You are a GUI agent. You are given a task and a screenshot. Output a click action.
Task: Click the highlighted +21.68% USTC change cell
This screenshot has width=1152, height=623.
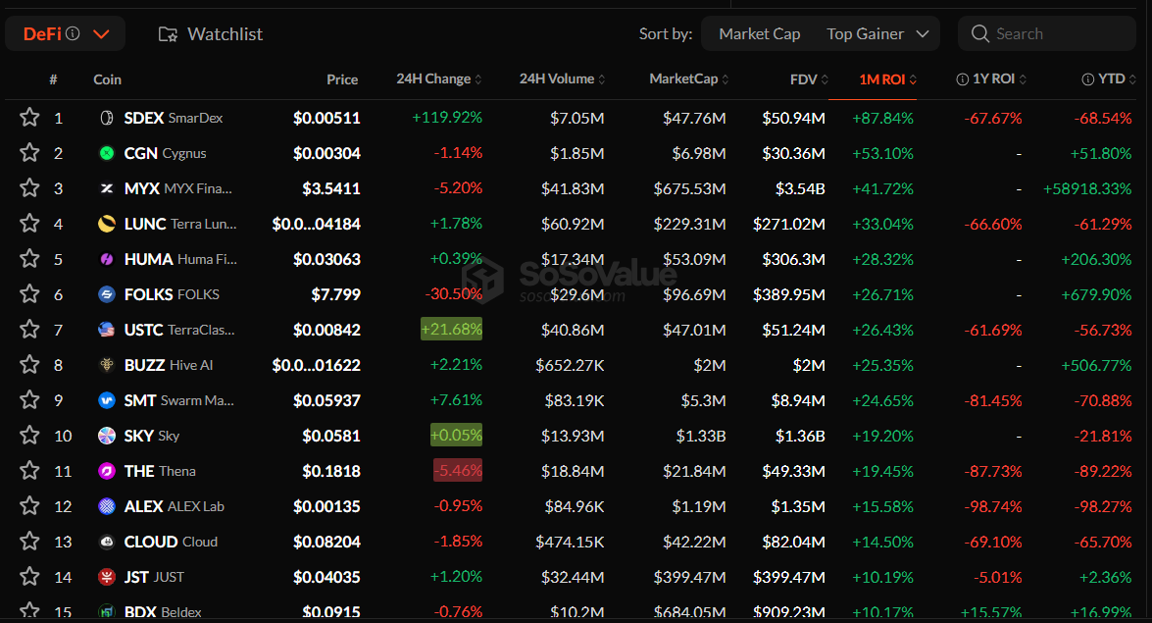coord(451,330)
